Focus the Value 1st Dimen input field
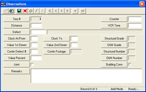This screenshot has height=92, width=146. 34,45
